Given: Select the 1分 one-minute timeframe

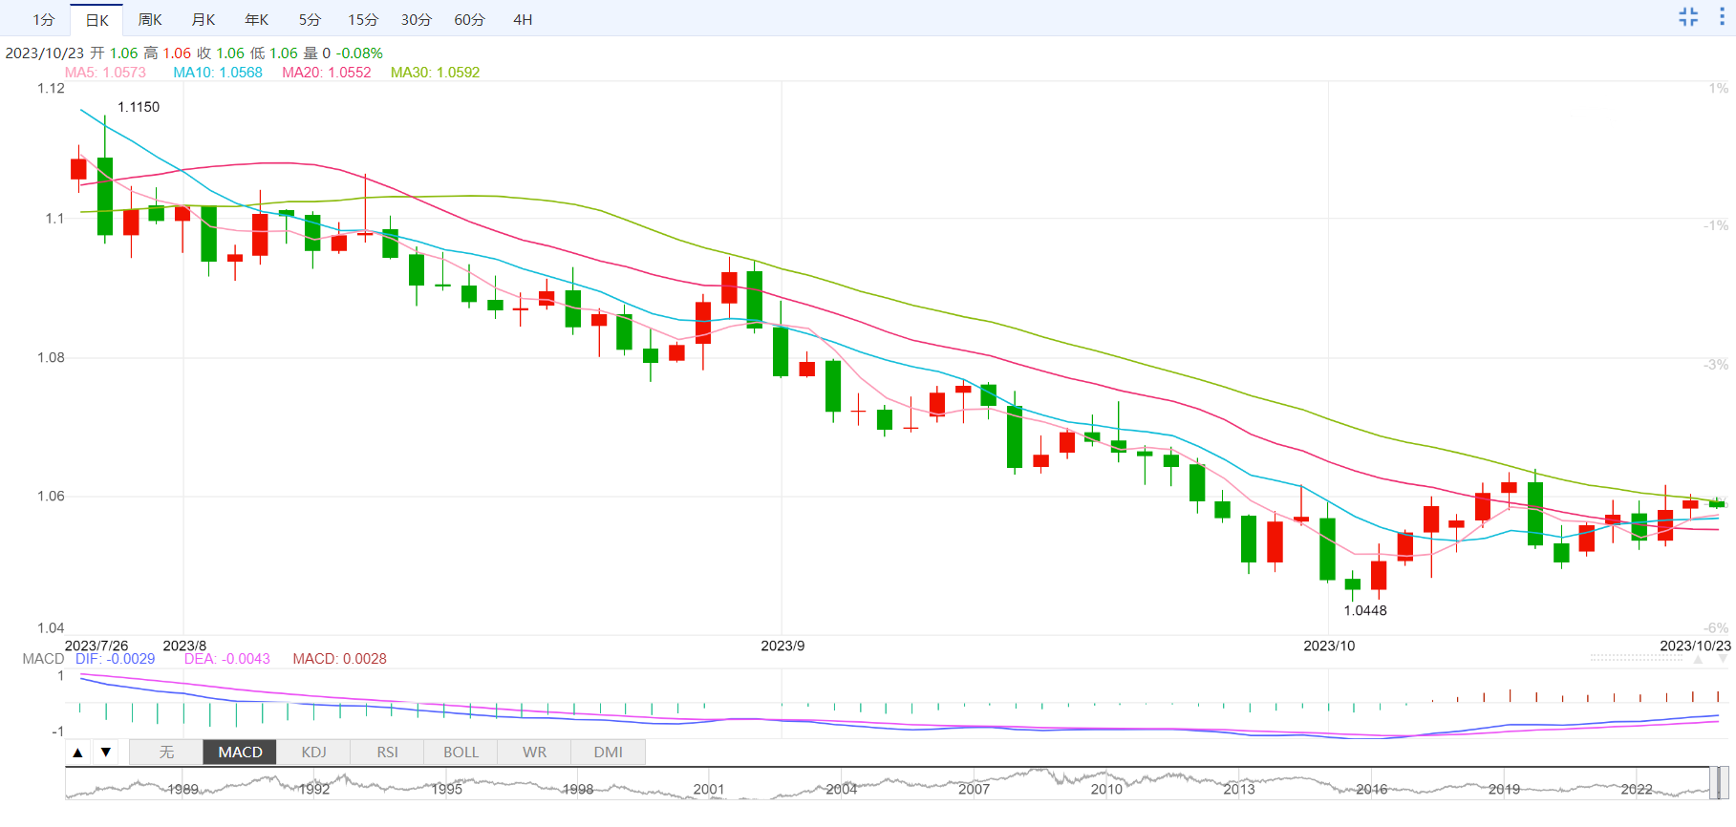Looking at the screenshot, I should pyautogui.click(x=44, y=20).
